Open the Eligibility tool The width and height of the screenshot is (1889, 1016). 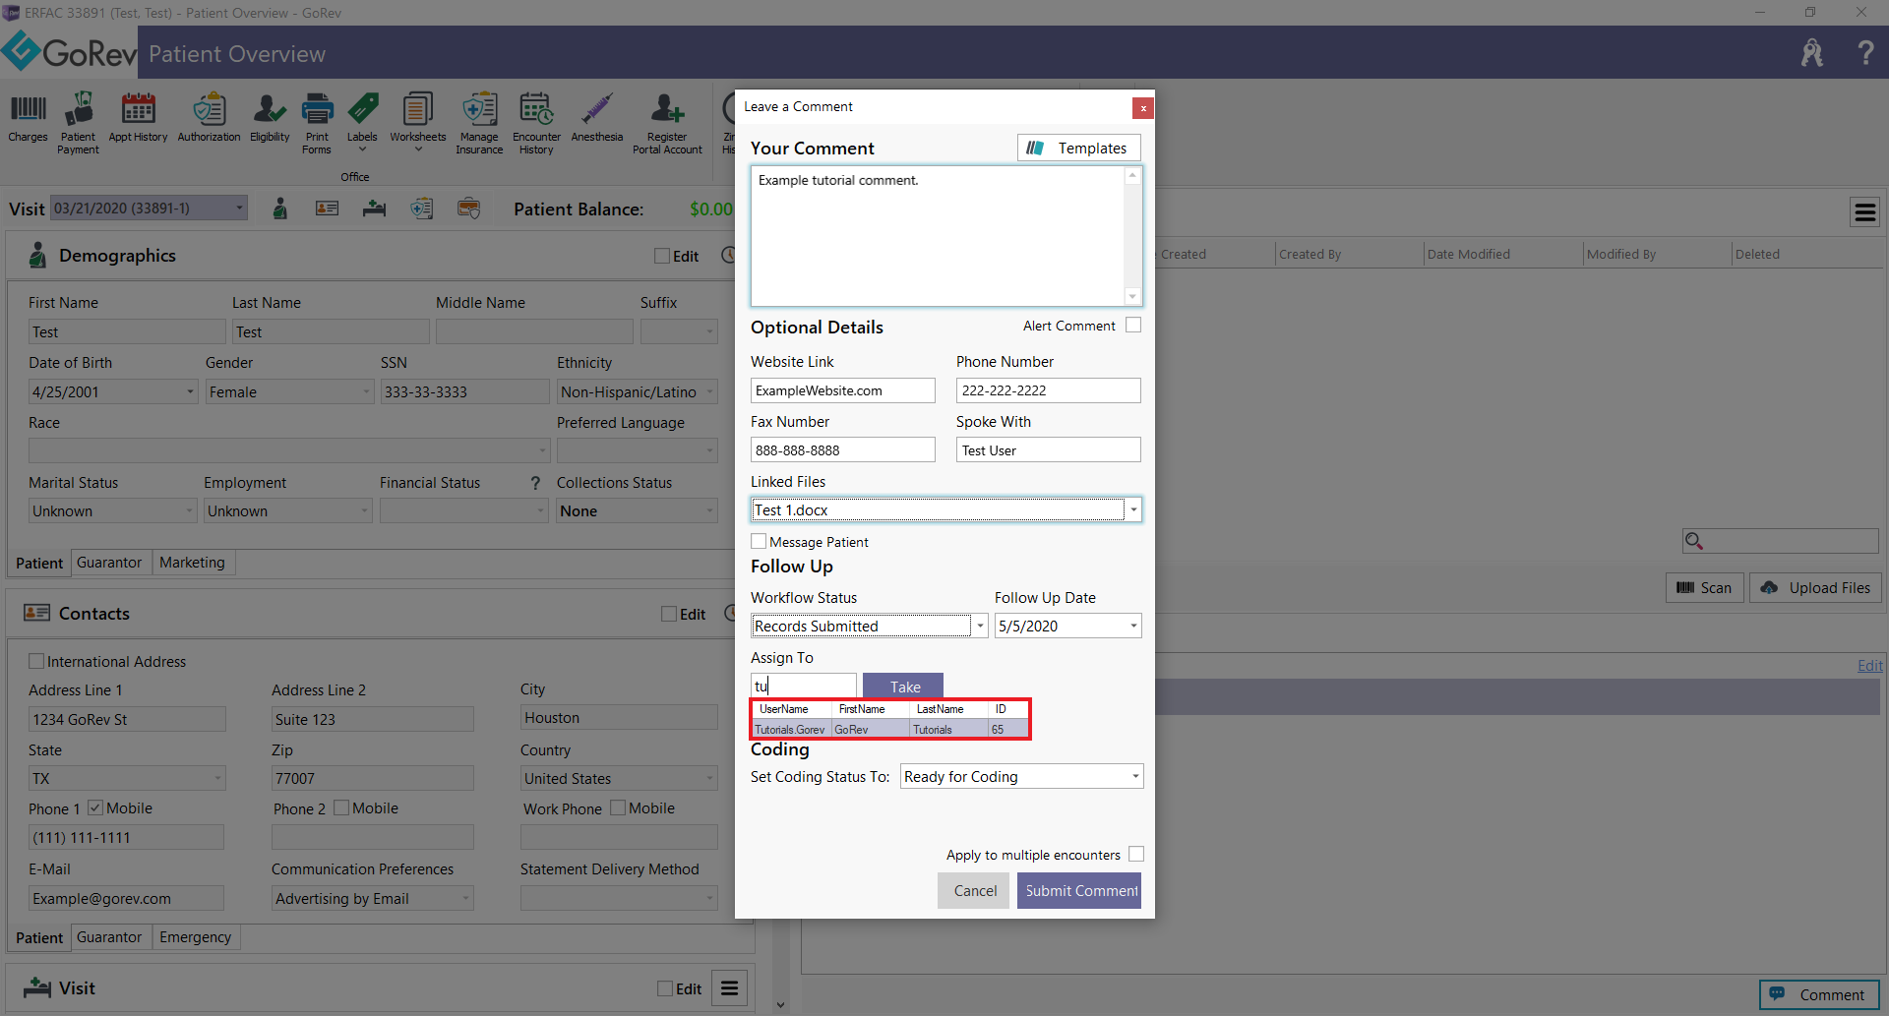[270, 118]
